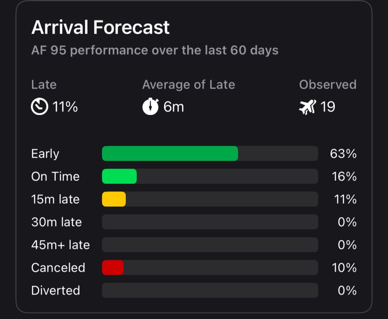388x319 pixels.
Task: Click the observed flights count 19
Action: (328, 107)
